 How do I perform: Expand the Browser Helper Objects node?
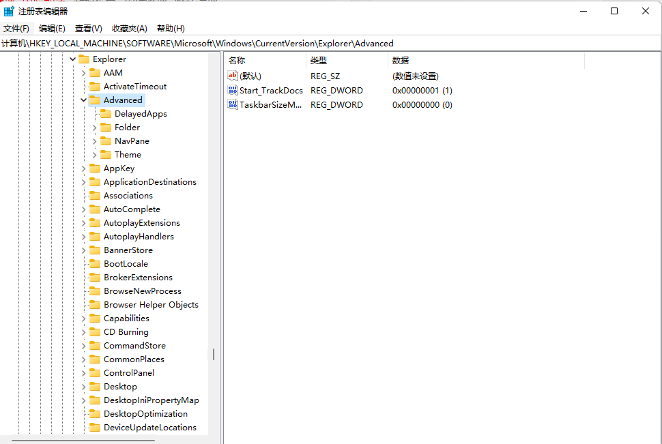coord(83,304)
